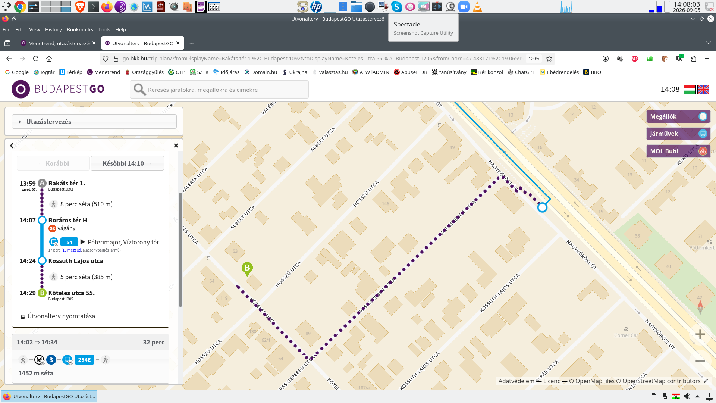
Task: Toggle the Járművek vehicles layer
Action: point(678,134)
